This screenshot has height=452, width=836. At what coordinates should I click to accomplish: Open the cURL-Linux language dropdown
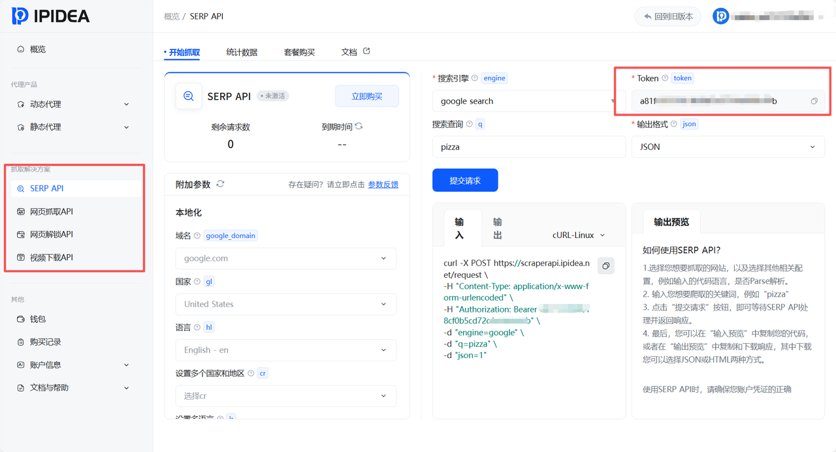point(579,235)
